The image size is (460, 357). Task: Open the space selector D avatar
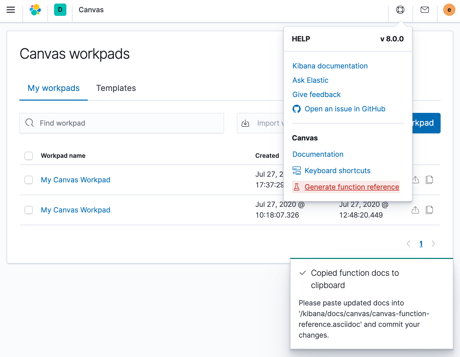[x=60, y=10]
